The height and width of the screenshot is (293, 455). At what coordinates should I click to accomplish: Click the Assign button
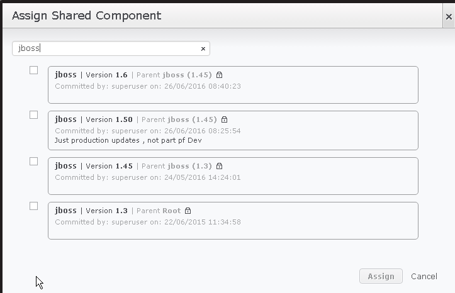[x=381, y=276]
